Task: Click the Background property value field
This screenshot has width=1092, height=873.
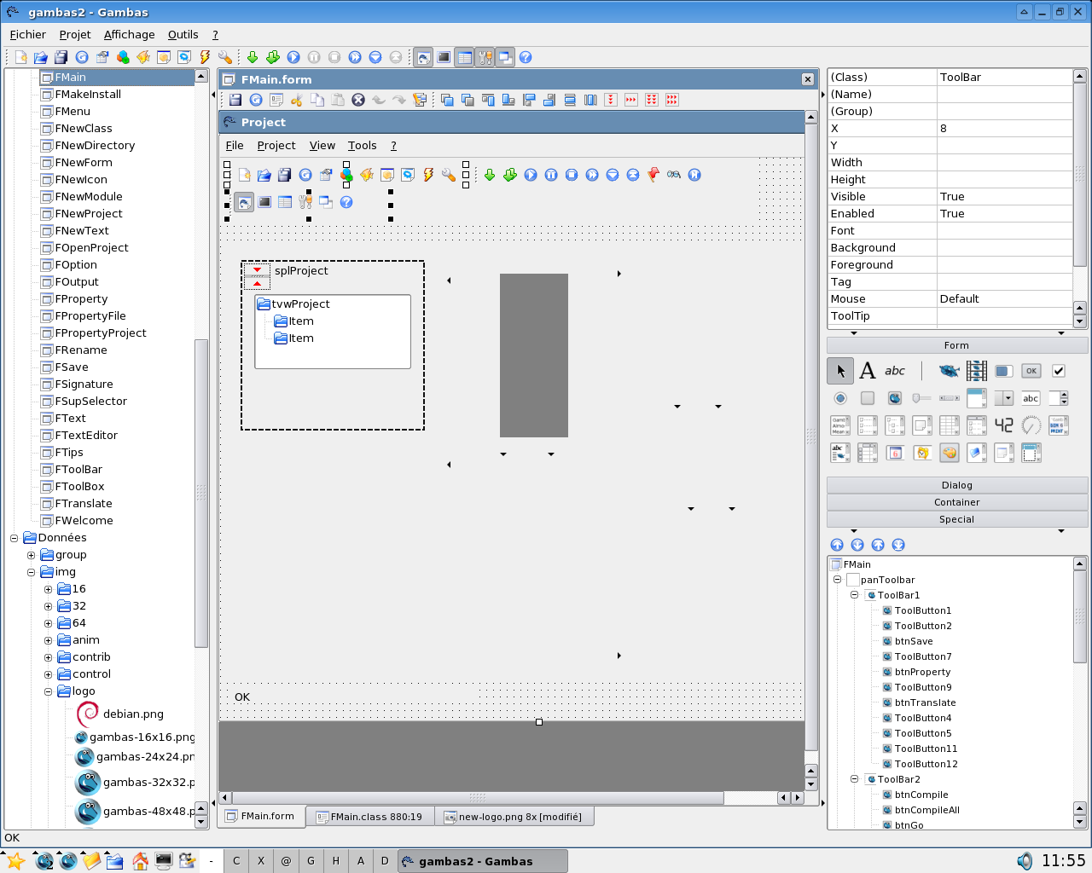Action: coord(1004,247)
